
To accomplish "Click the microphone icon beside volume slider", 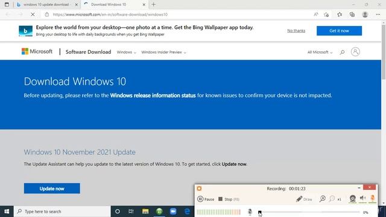I will tap(250, 212).
